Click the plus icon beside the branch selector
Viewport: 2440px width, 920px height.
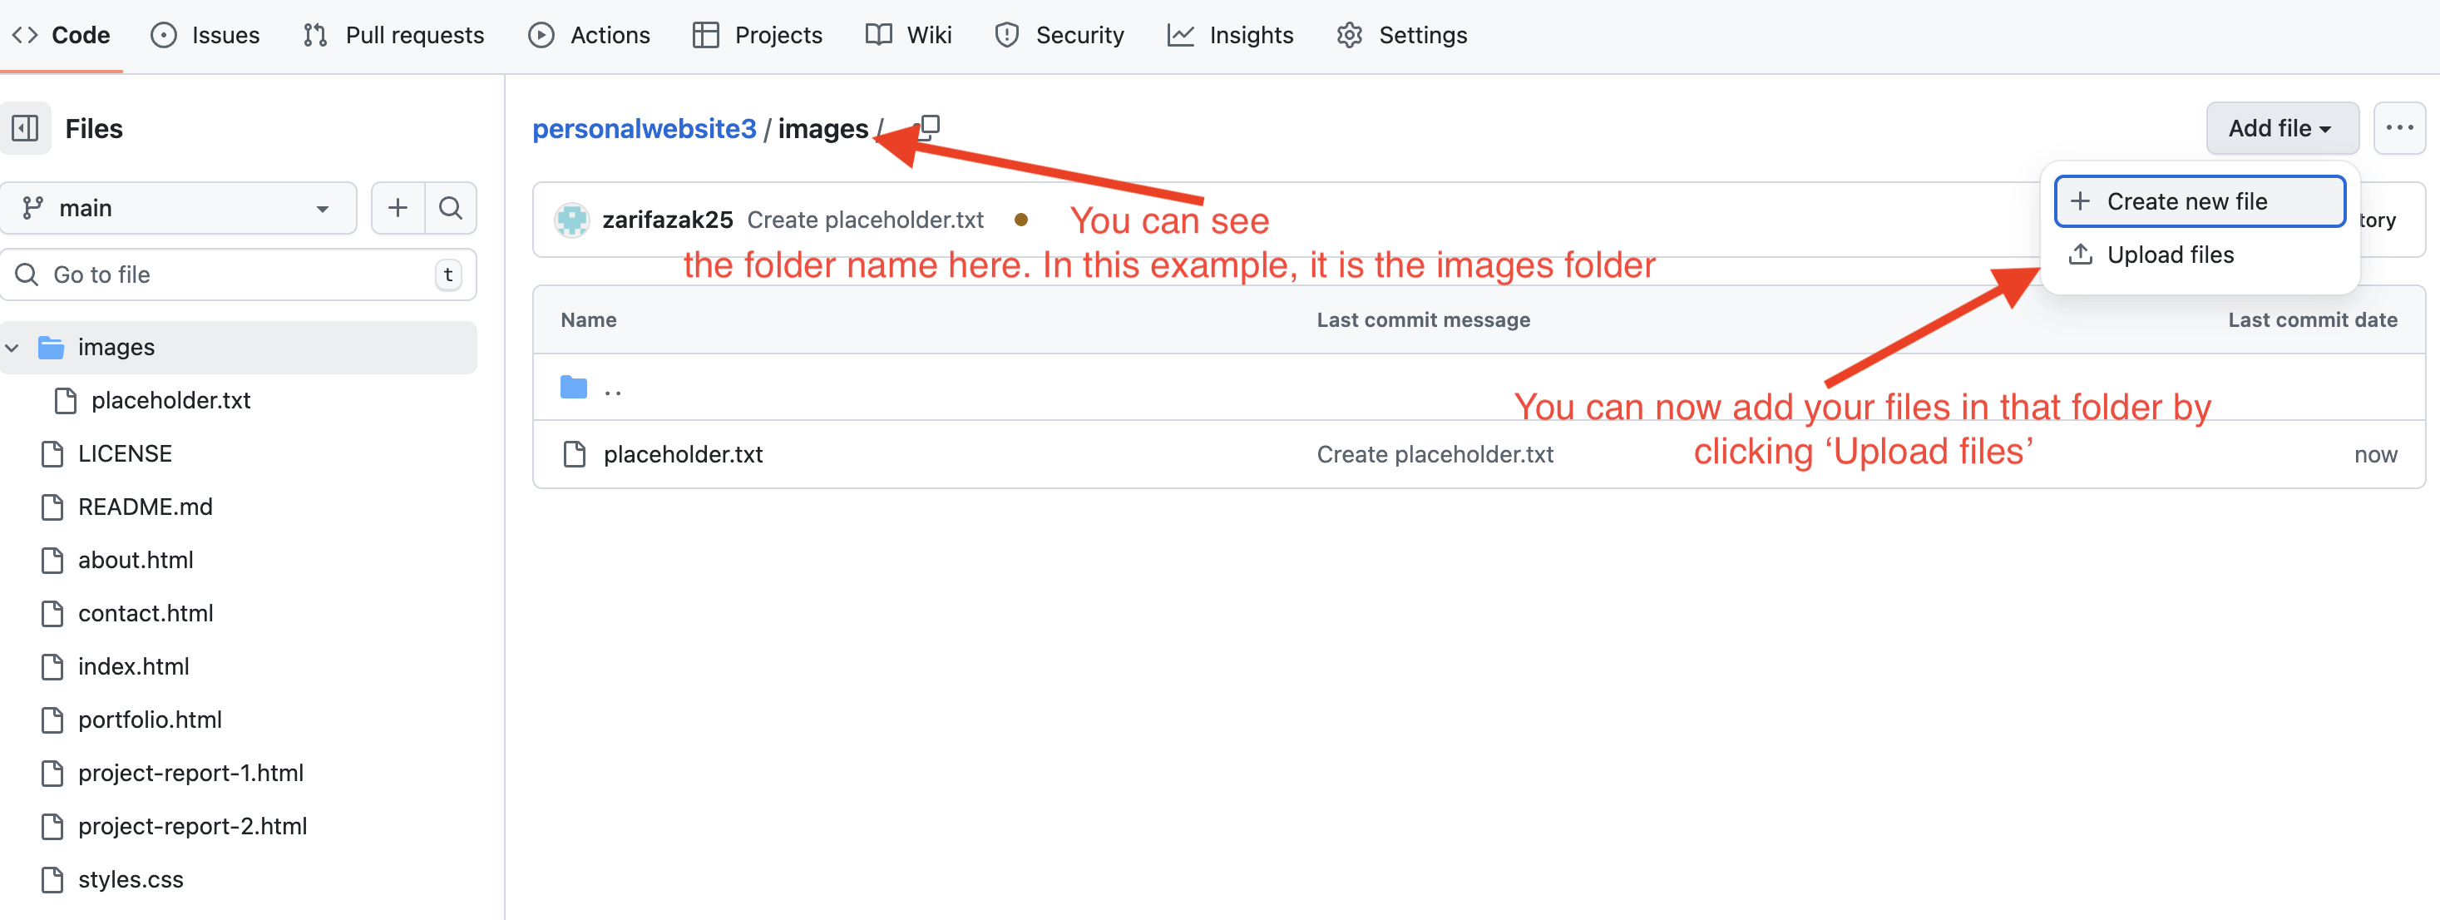(397, 207)
